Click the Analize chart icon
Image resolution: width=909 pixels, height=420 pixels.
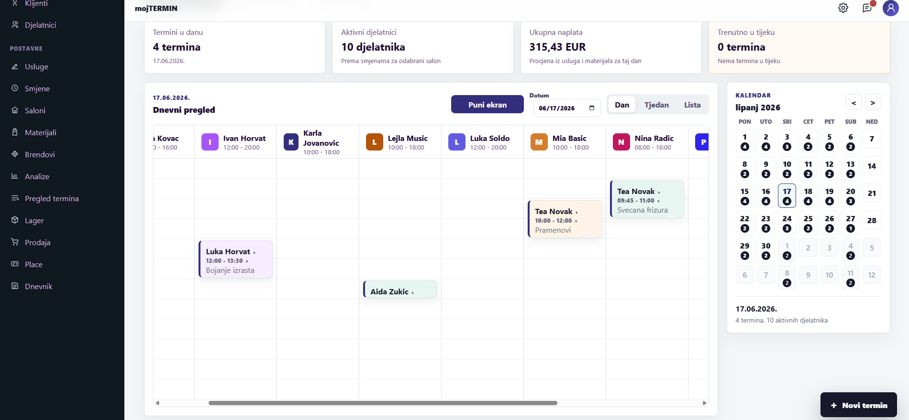tap(15, 176)
